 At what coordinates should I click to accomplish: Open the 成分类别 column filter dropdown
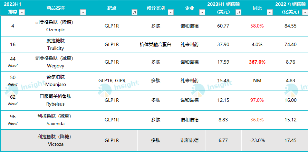[x=171, y=12]
